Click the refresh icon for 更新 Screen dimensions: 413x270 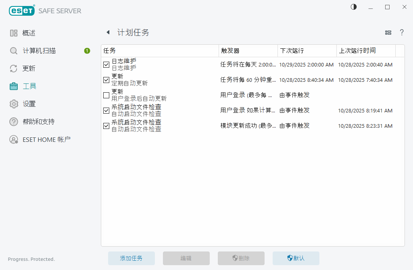(14, 69)
